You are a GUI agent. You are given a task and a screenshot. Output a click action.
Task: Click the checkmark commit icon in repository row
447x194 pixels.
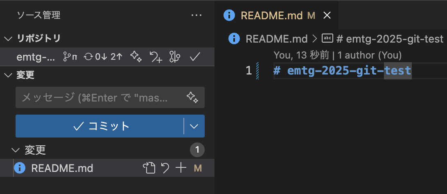pos(195,57)
